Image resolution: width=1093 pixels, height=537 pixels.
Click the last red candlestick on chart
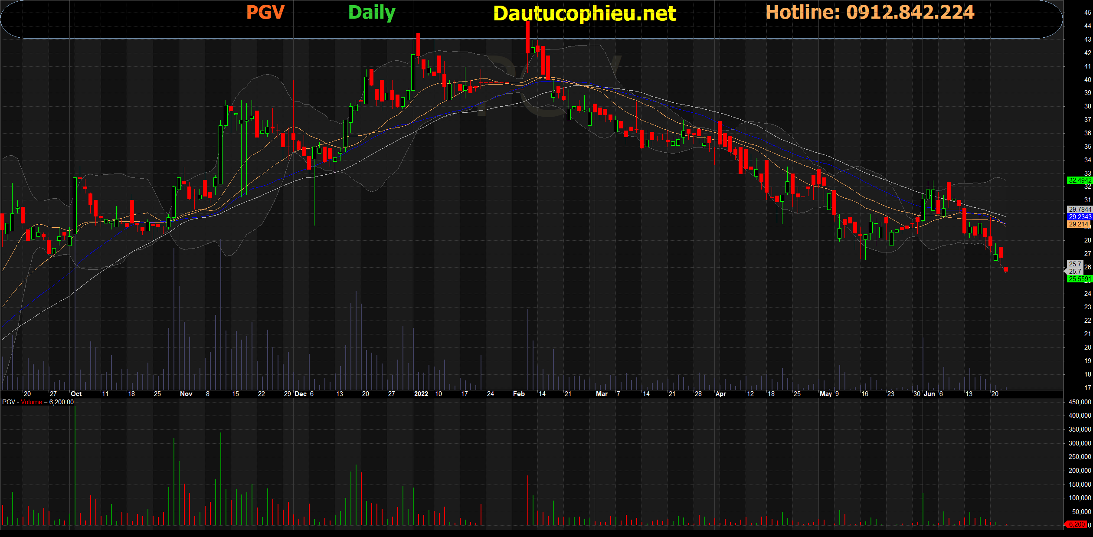1006,269
